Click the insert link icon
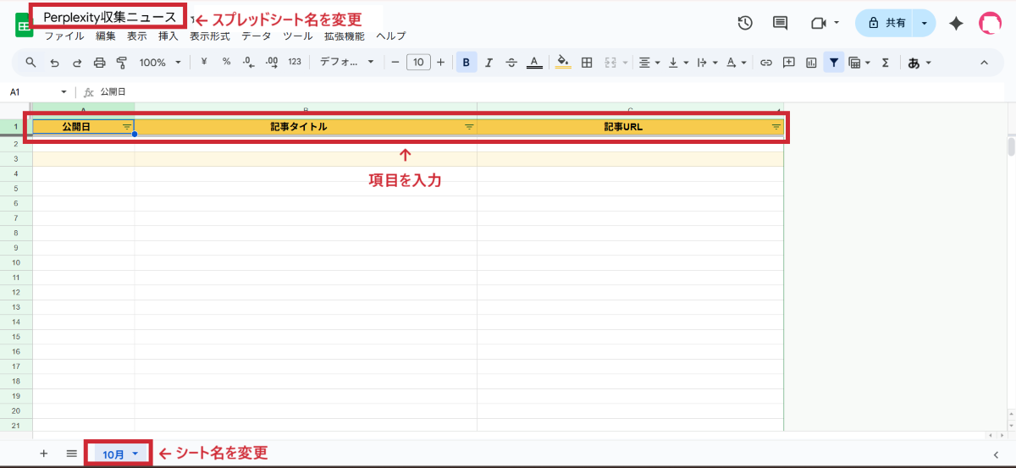This screenshot has width=1016, height=468. [x=766, y=63]
